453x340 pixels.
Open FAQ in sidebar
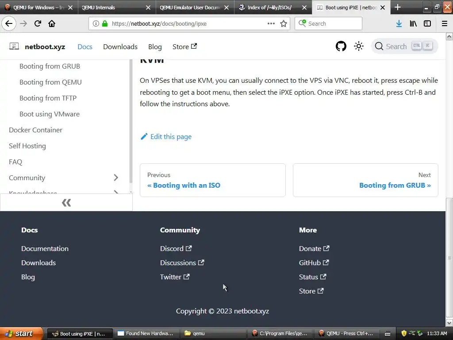point(15,162)
